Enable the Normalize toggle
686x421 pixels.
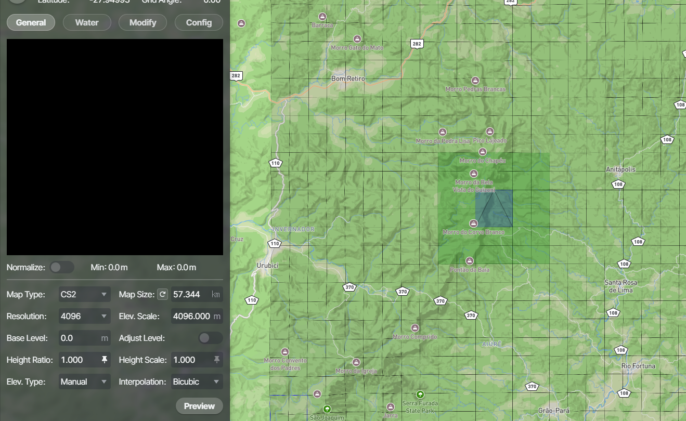[x=62, y=267]
